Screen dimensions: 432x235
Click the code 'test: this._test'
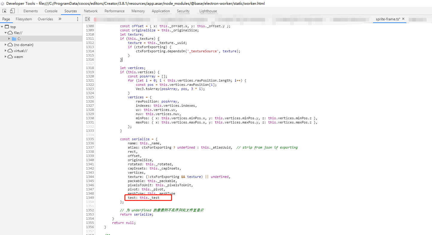144,198
